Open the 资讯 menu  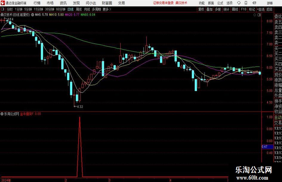pos(63,3)
